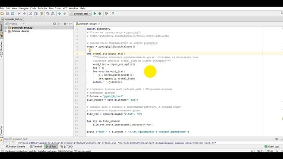This screenshot has width=283, height=159.
Task: Open Find with the magnifier icon
Action: click(x=48, y=14)
